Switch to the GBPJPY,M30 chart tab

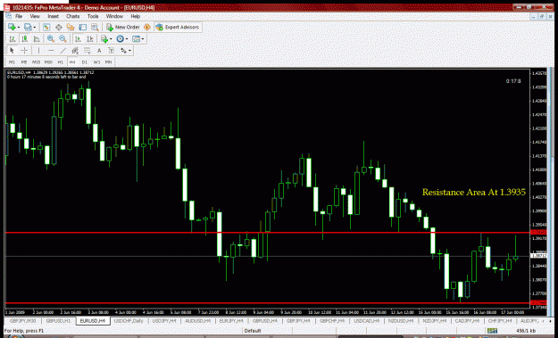point(23,320)
